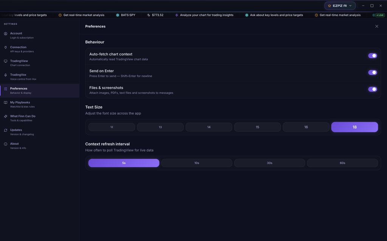
Task: Click the $773.52 price in ticker
Action: coord(158,15)
